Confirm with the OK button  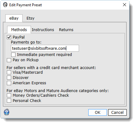[98, 112]
